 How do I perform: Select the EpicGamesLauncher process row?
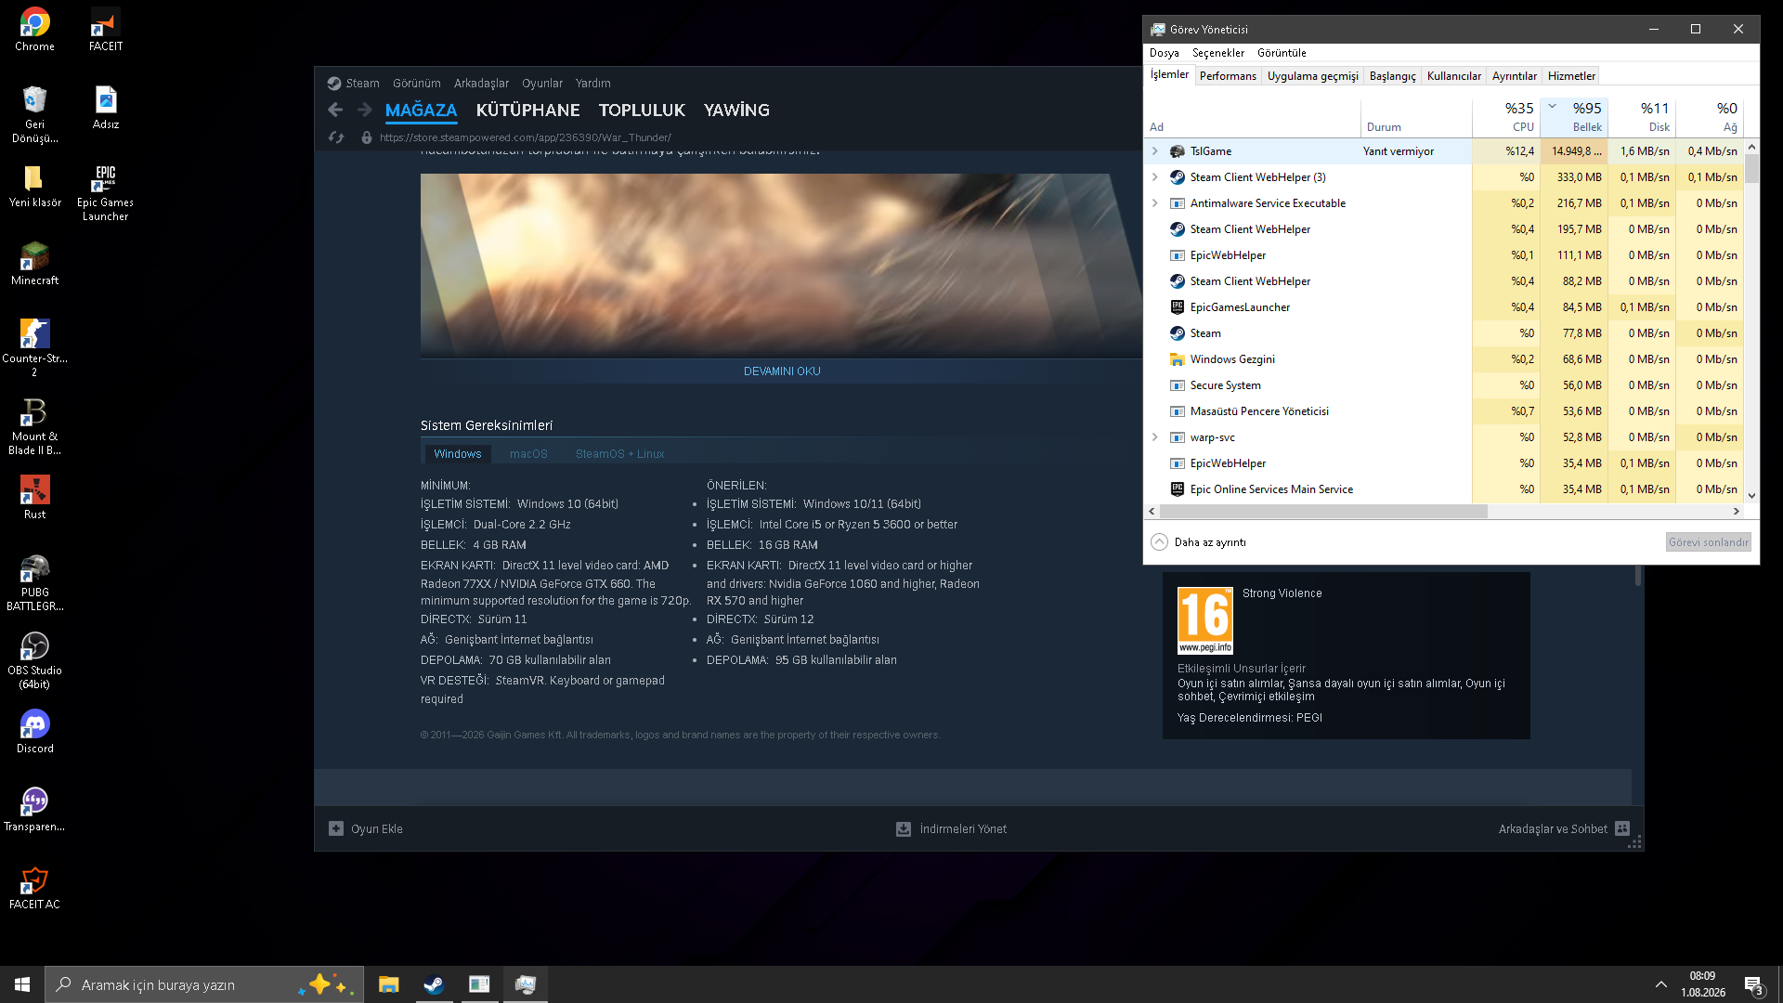1444,307
